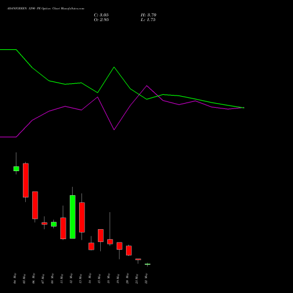This screenshot has height=293, width=293.
Task: Select the tall green candle for 12 May
Action: 73,217
